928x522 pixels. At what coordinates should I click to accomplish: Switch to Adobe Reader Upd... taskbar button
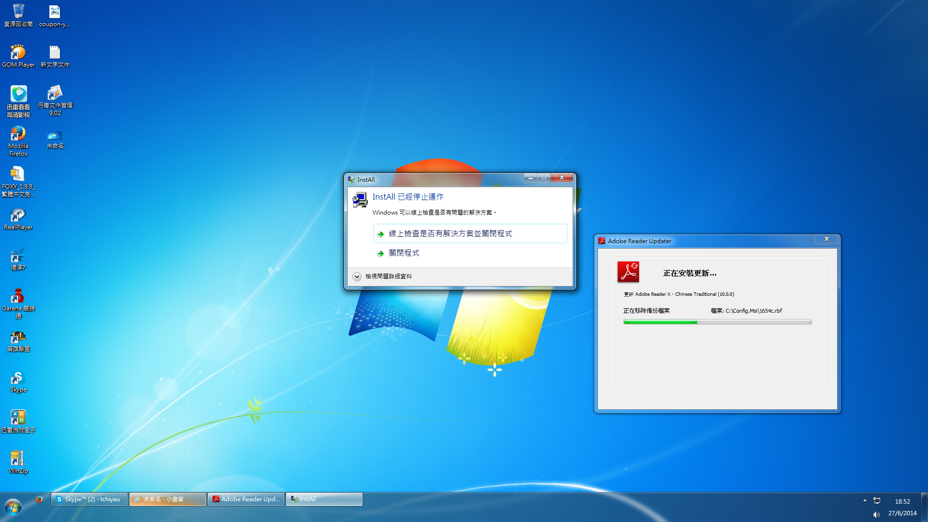click(246, 499)
